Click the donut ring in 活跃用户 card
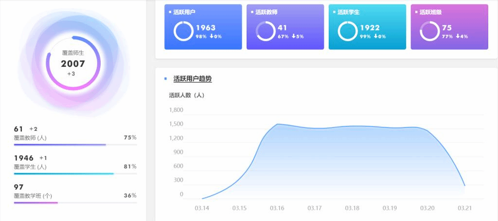 coord(183,32)
